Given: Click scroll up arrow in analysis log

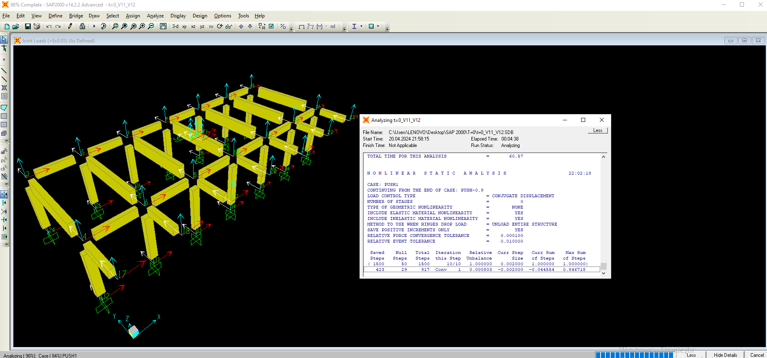Looking at the screenshot, I should coord(603,157).
